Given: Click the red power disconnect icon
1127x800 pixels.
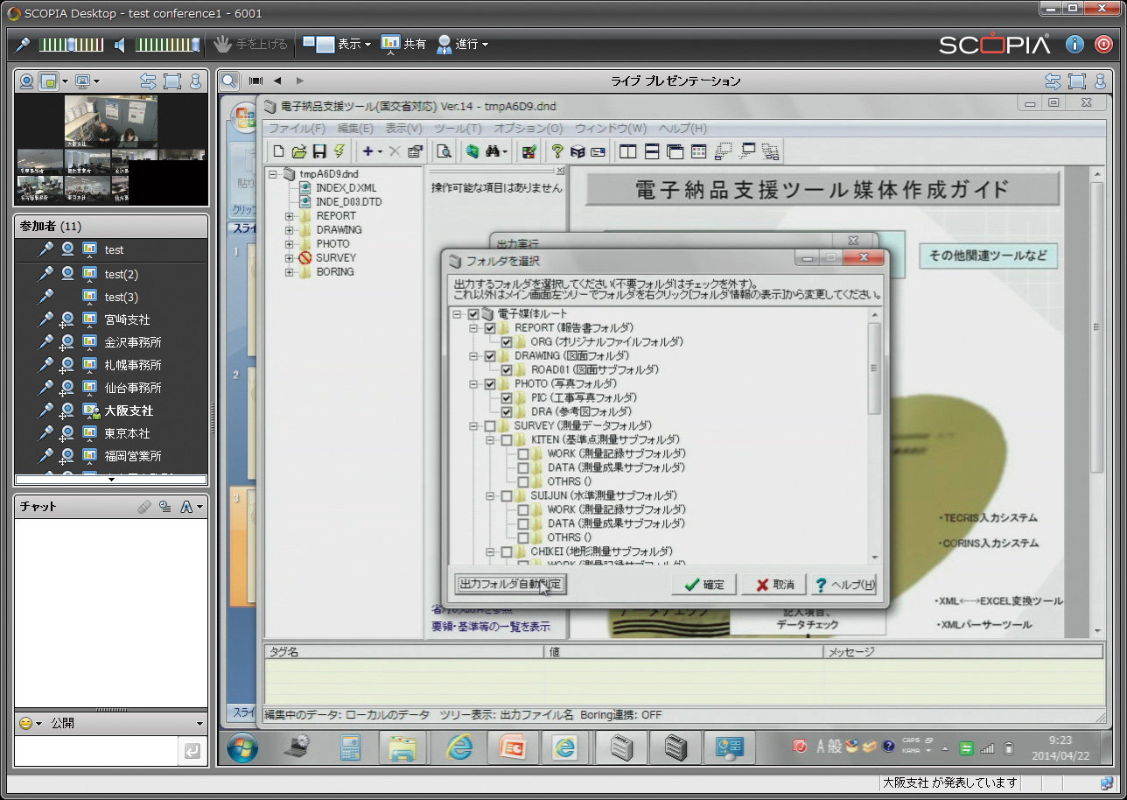Looking at the screenshot, I should tap(1104, 44).
